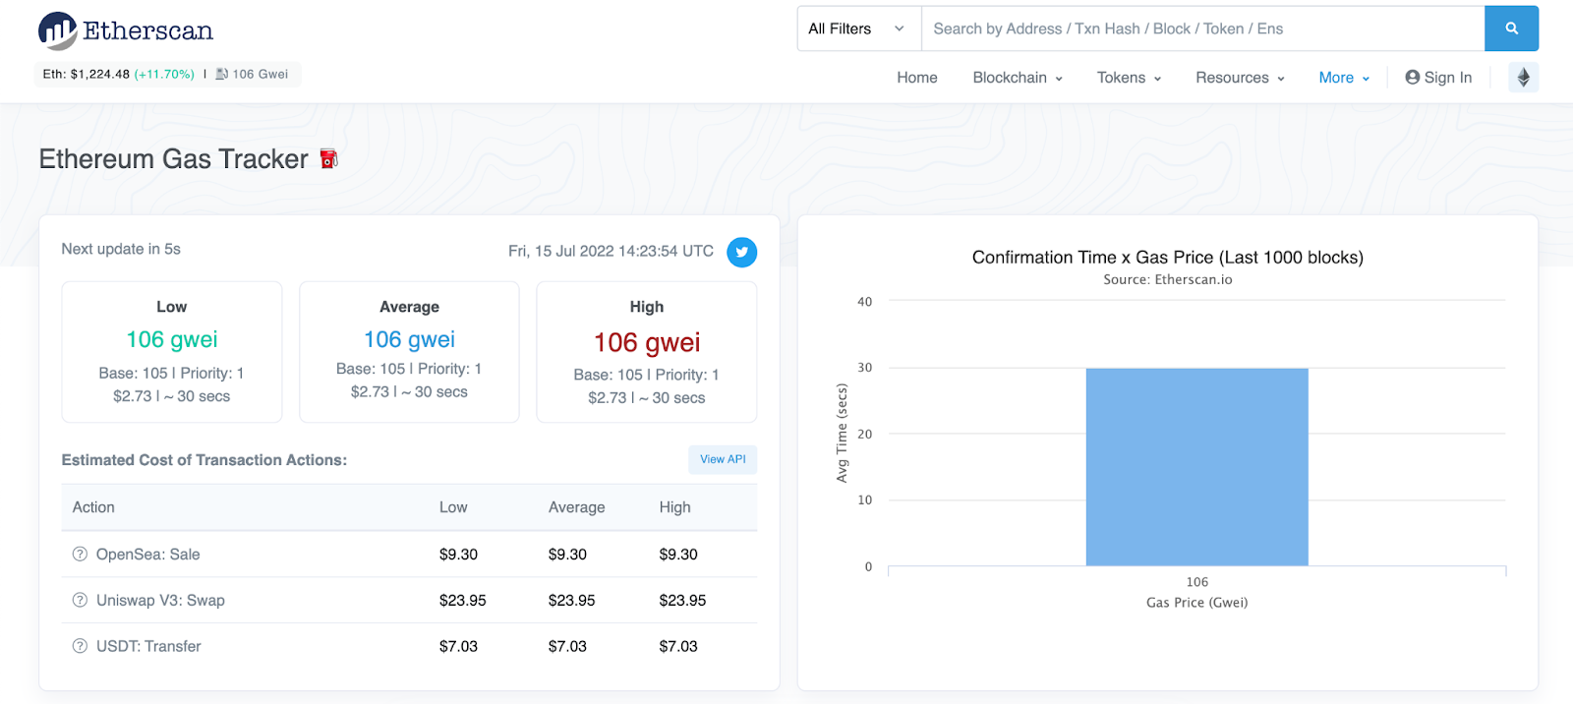Screen dimensions: 1573x704
Task: Click the search address input field
Action: point(1202,29)
